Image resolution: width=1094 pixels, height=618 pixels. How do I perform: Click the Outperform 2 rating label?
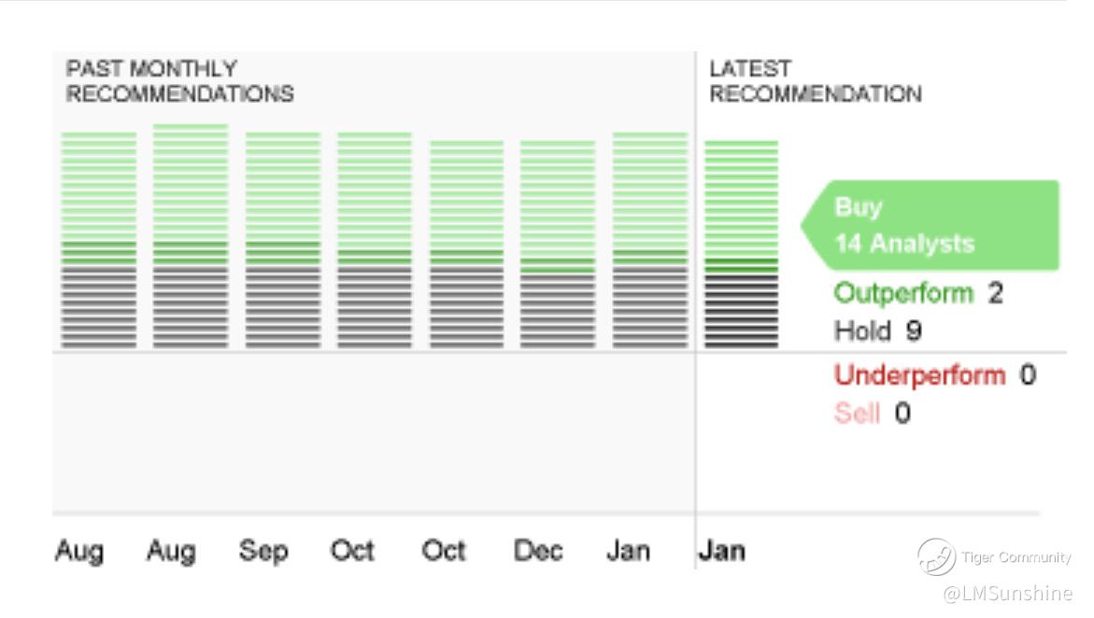pos(918,293)
